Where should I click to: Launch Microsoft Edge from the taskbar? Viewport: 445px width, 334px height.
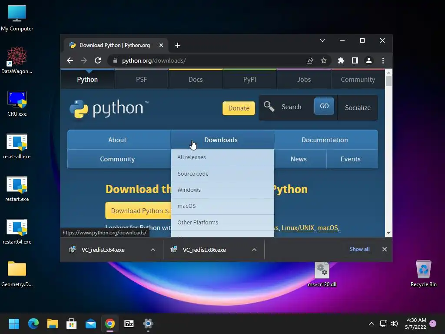click(x=33, y=324)
